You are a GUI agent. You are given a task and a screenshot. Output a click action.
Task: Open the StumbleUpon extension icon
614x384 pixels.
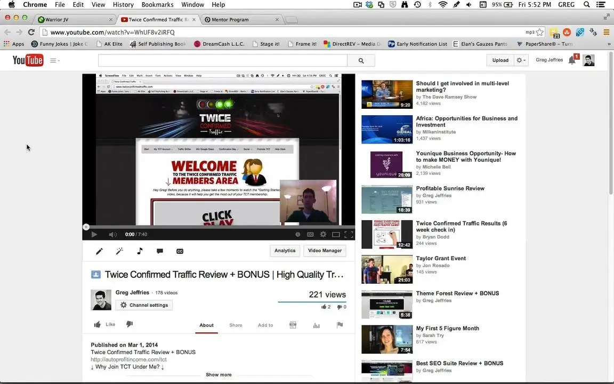click(x=567, y=32)
